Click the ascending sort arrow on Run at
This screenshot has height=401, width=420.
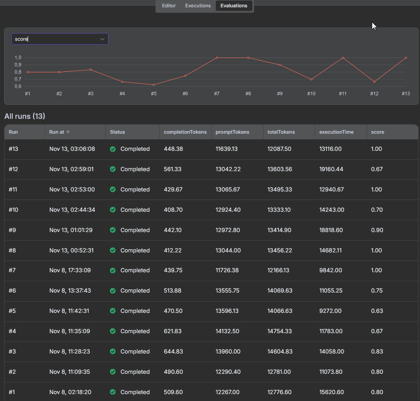coord(67,132)
